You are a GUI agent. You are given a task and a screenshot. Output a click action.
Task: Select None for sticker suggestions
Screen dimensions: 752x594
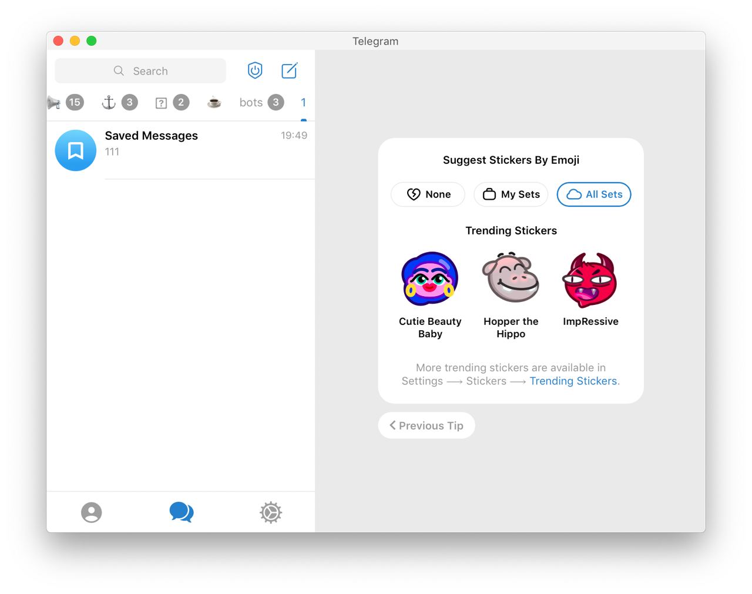[428, 194]
